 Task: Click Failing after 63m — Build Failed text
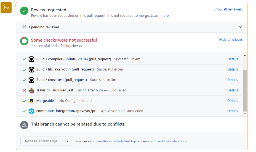102,90
